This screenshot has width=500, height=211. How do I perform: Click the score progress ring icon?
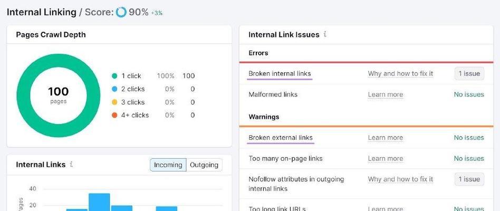tap(121, 13)
